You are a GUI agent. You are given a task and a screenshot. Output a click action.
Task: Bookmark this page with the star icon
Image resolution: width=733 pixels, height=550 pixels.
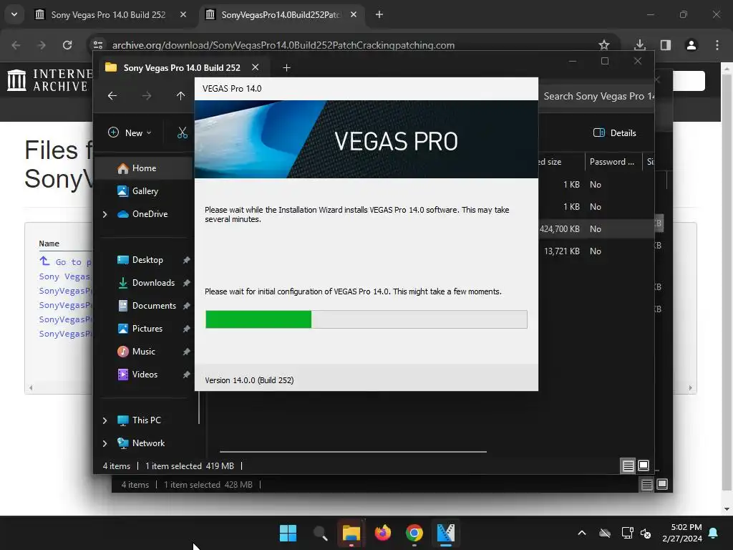pyautogui.click(x=604, y=45)
